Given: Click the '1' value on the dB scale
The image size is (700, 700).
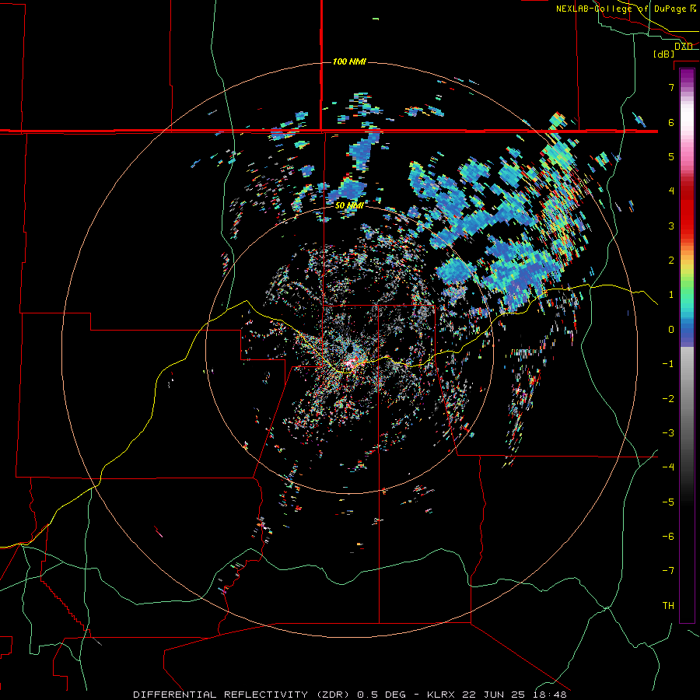Looking at the screenshot, I should [x=671, y=295].
